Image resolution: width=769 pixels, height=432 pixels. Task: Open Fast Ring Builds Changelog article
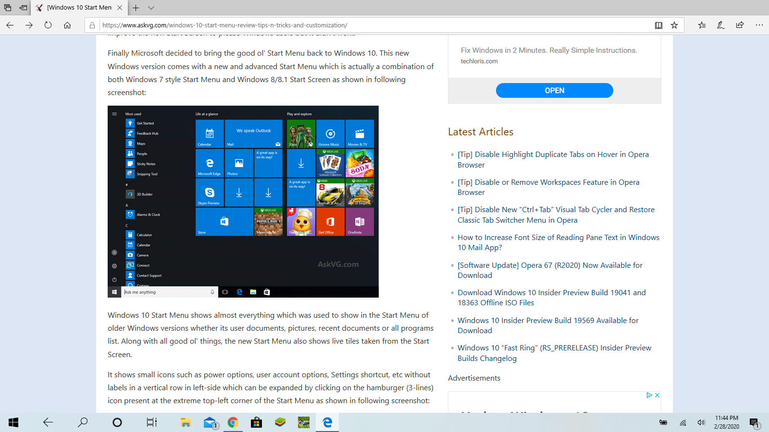[554, 353]
